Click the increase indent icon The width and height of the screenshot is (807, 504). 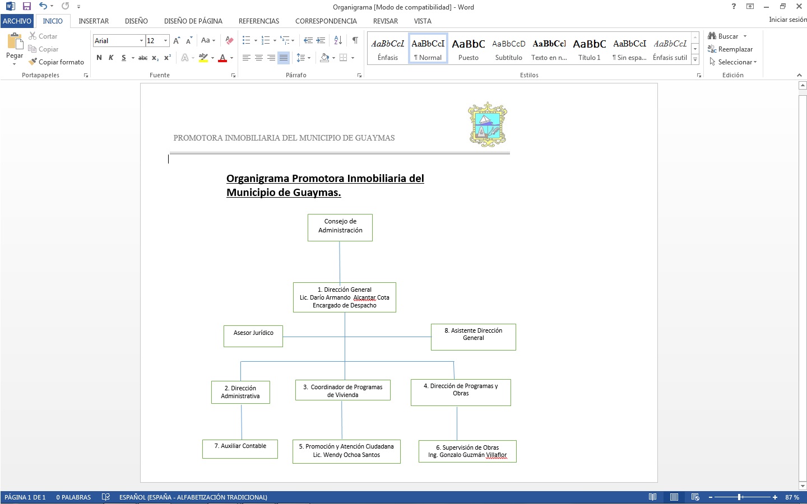pos(321,40)
